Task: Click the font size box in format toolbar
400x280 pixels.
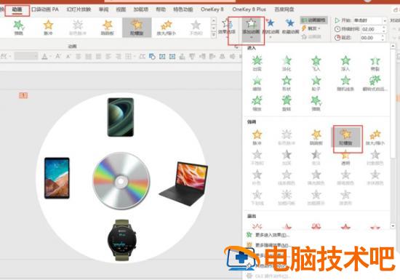Action: pos(26,56)
